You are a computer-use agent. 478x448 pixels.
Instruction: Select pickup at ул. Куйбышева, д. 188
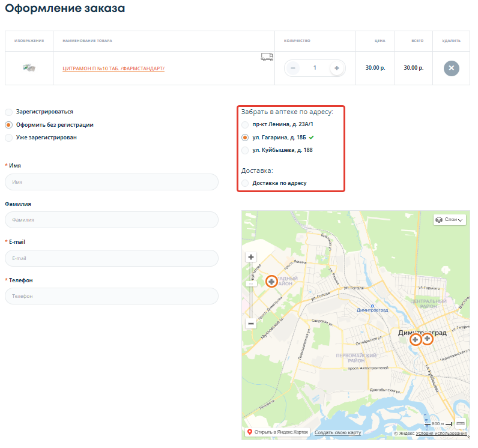coord(245,150)
